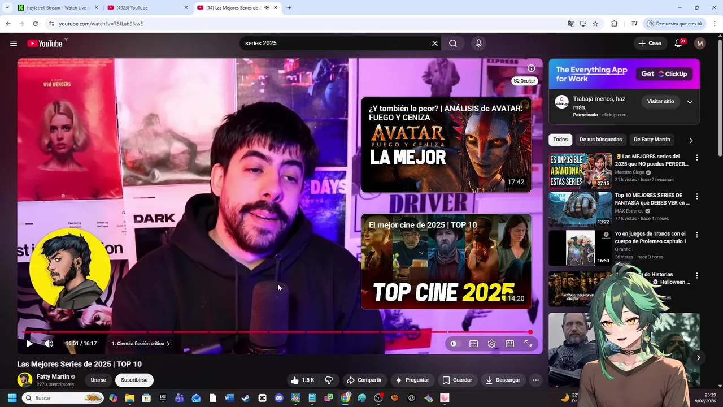The height and width of the screenshot is (407, 723).
Task: Open the Windows Start menu
Action: [12, 398]
